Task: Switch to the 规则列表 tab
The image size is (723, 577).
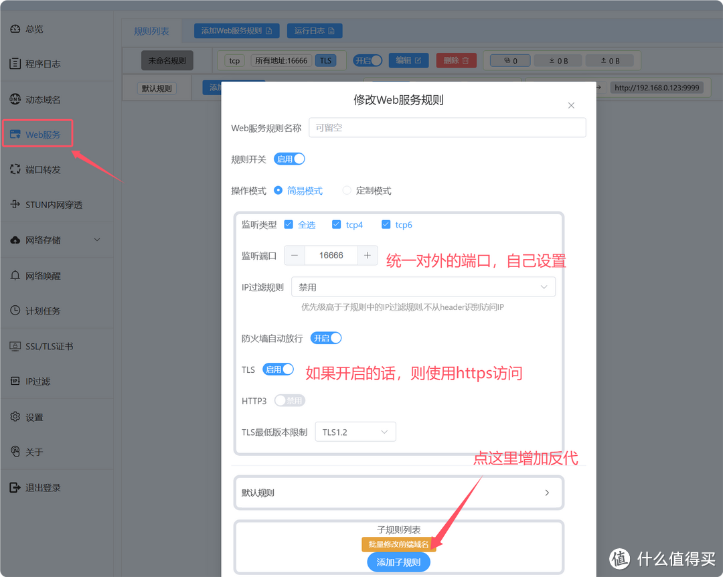Action: click(151, 31)
